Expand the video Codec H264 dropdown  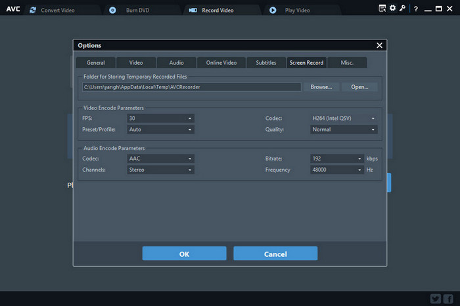tap(344, 118)
